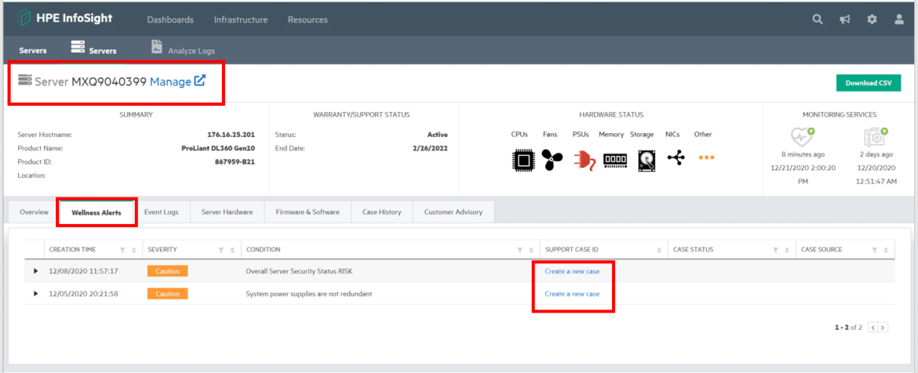The height and width of the screenshot is (373, 918).
Task: Click the ProLiant DL360 Gen10 product name
Action: (218, 148)
